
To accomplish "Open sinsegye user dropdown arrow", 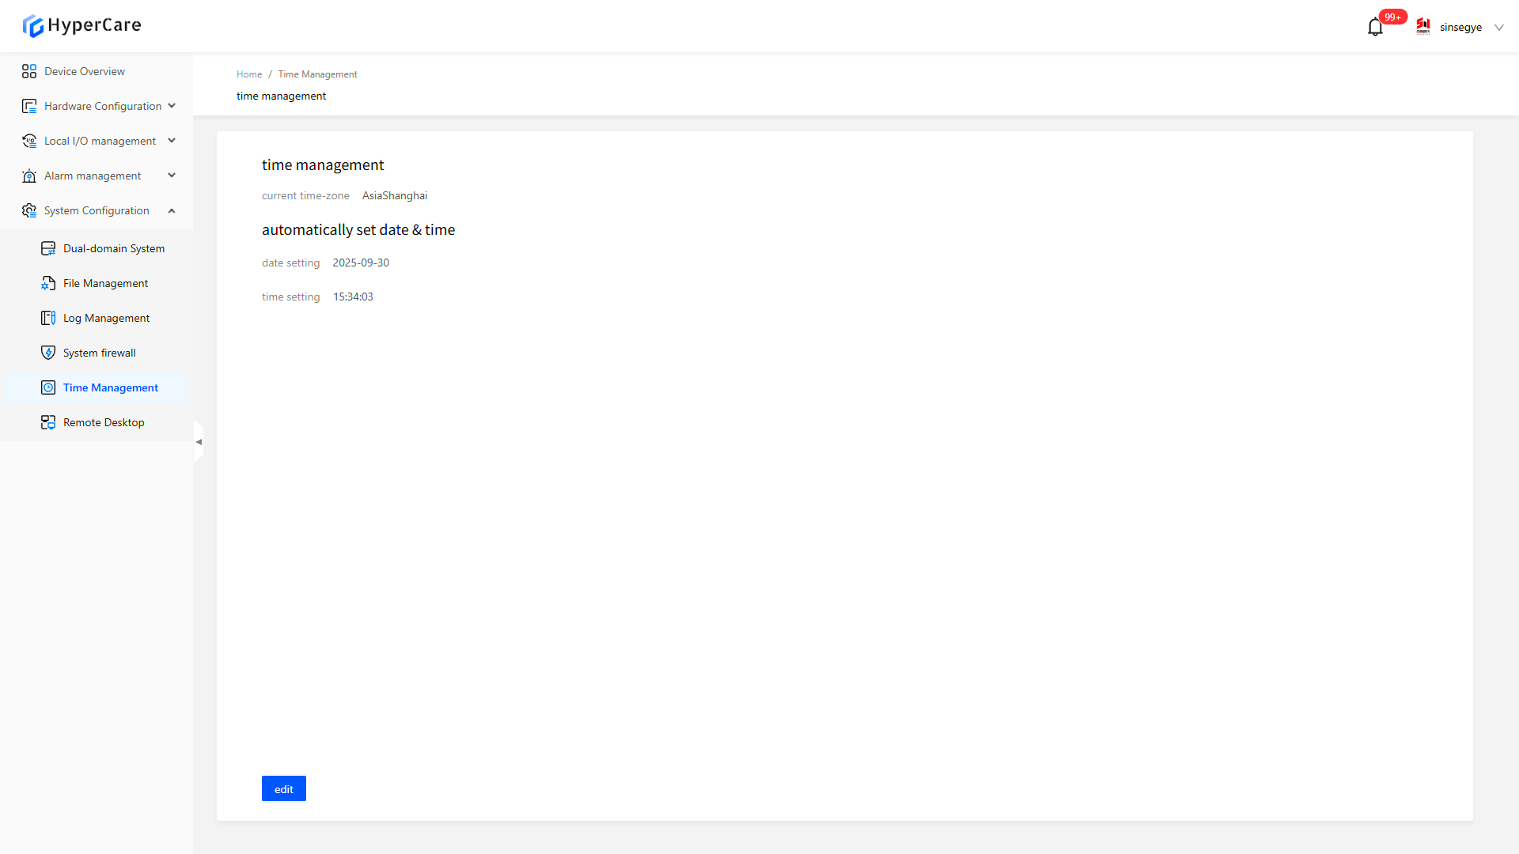I will 1498,28.
